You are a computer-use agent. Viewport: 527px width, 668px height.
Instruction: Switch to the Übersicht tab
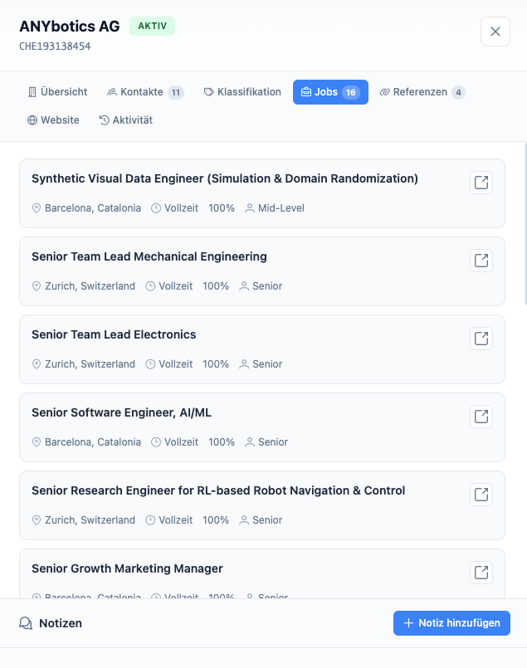pos(57,92)
